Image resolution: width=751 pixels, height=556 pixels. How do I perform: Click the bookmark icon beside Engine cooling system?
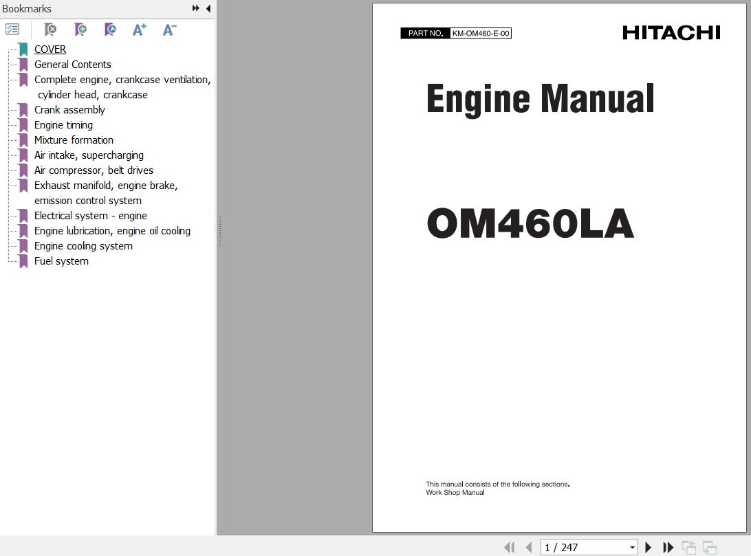[x=23, y=246]
